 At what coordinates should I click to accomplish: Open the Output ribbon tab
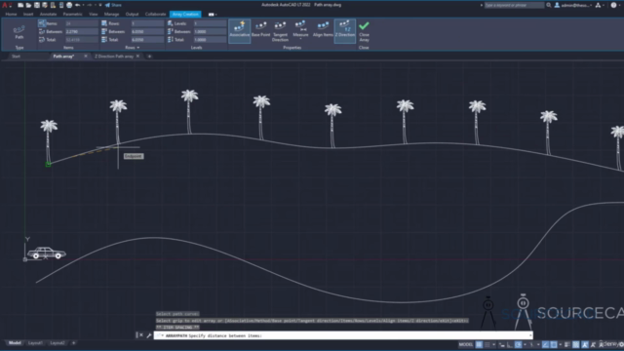133,14
